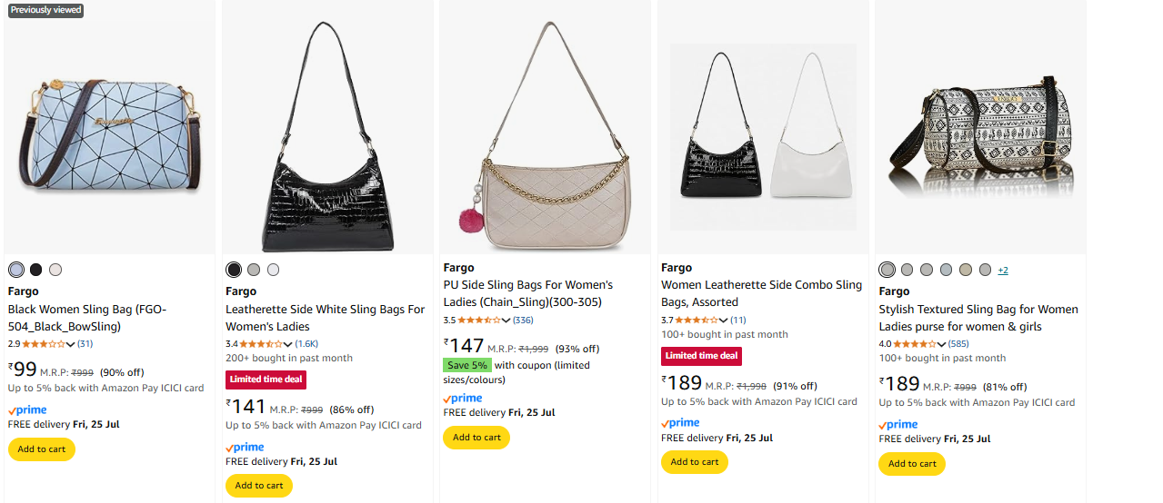The image size is (1163, 503).
Task: Open the 1.6K ratings link
Action: point(306,344)
